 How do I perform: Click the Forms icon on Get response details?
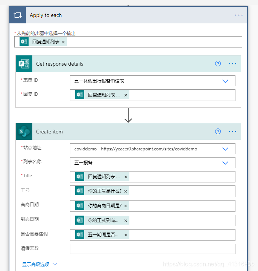pos(24,64)
